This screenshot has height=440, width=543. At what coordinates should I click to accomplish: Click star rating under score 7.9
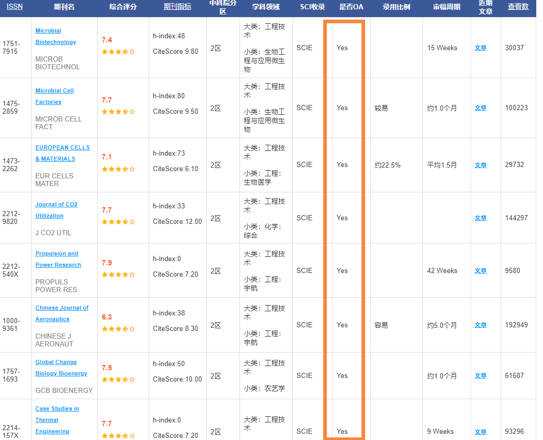click(118, 275)
